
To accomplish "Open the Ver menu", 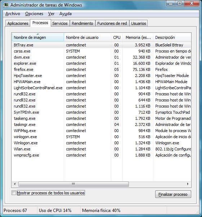I will (x=51, y=14).
